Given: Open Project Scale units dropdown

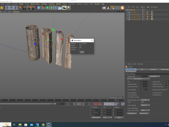Looking at the screenshot, I should [x=155, y=76].
